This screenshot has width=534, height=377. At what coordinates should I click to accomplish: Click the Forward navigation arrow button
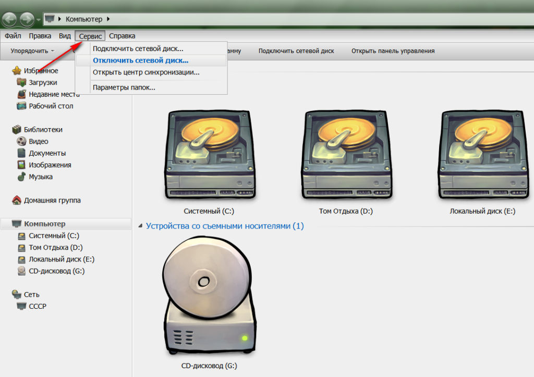click(27, 20)
